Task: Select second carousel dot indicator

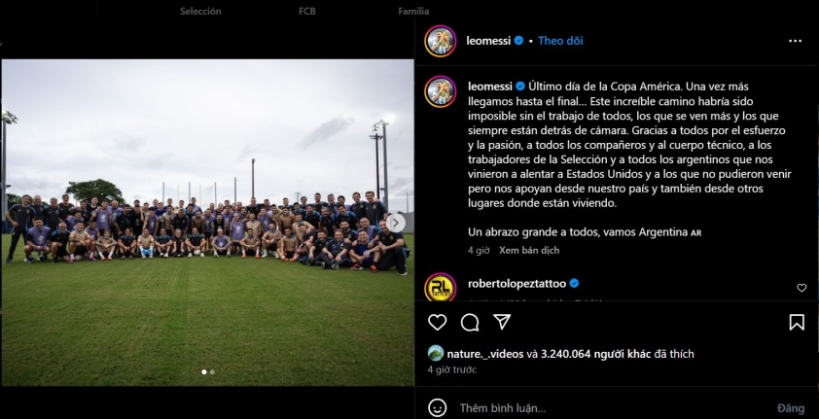Action: pos(212,372)
